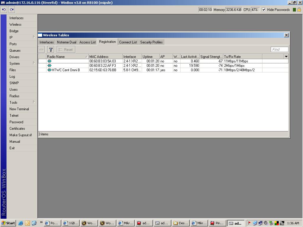The height and width of the screenshot is (227, 303).
Task: Click the green status indicator square
Action: pos(294,10)
